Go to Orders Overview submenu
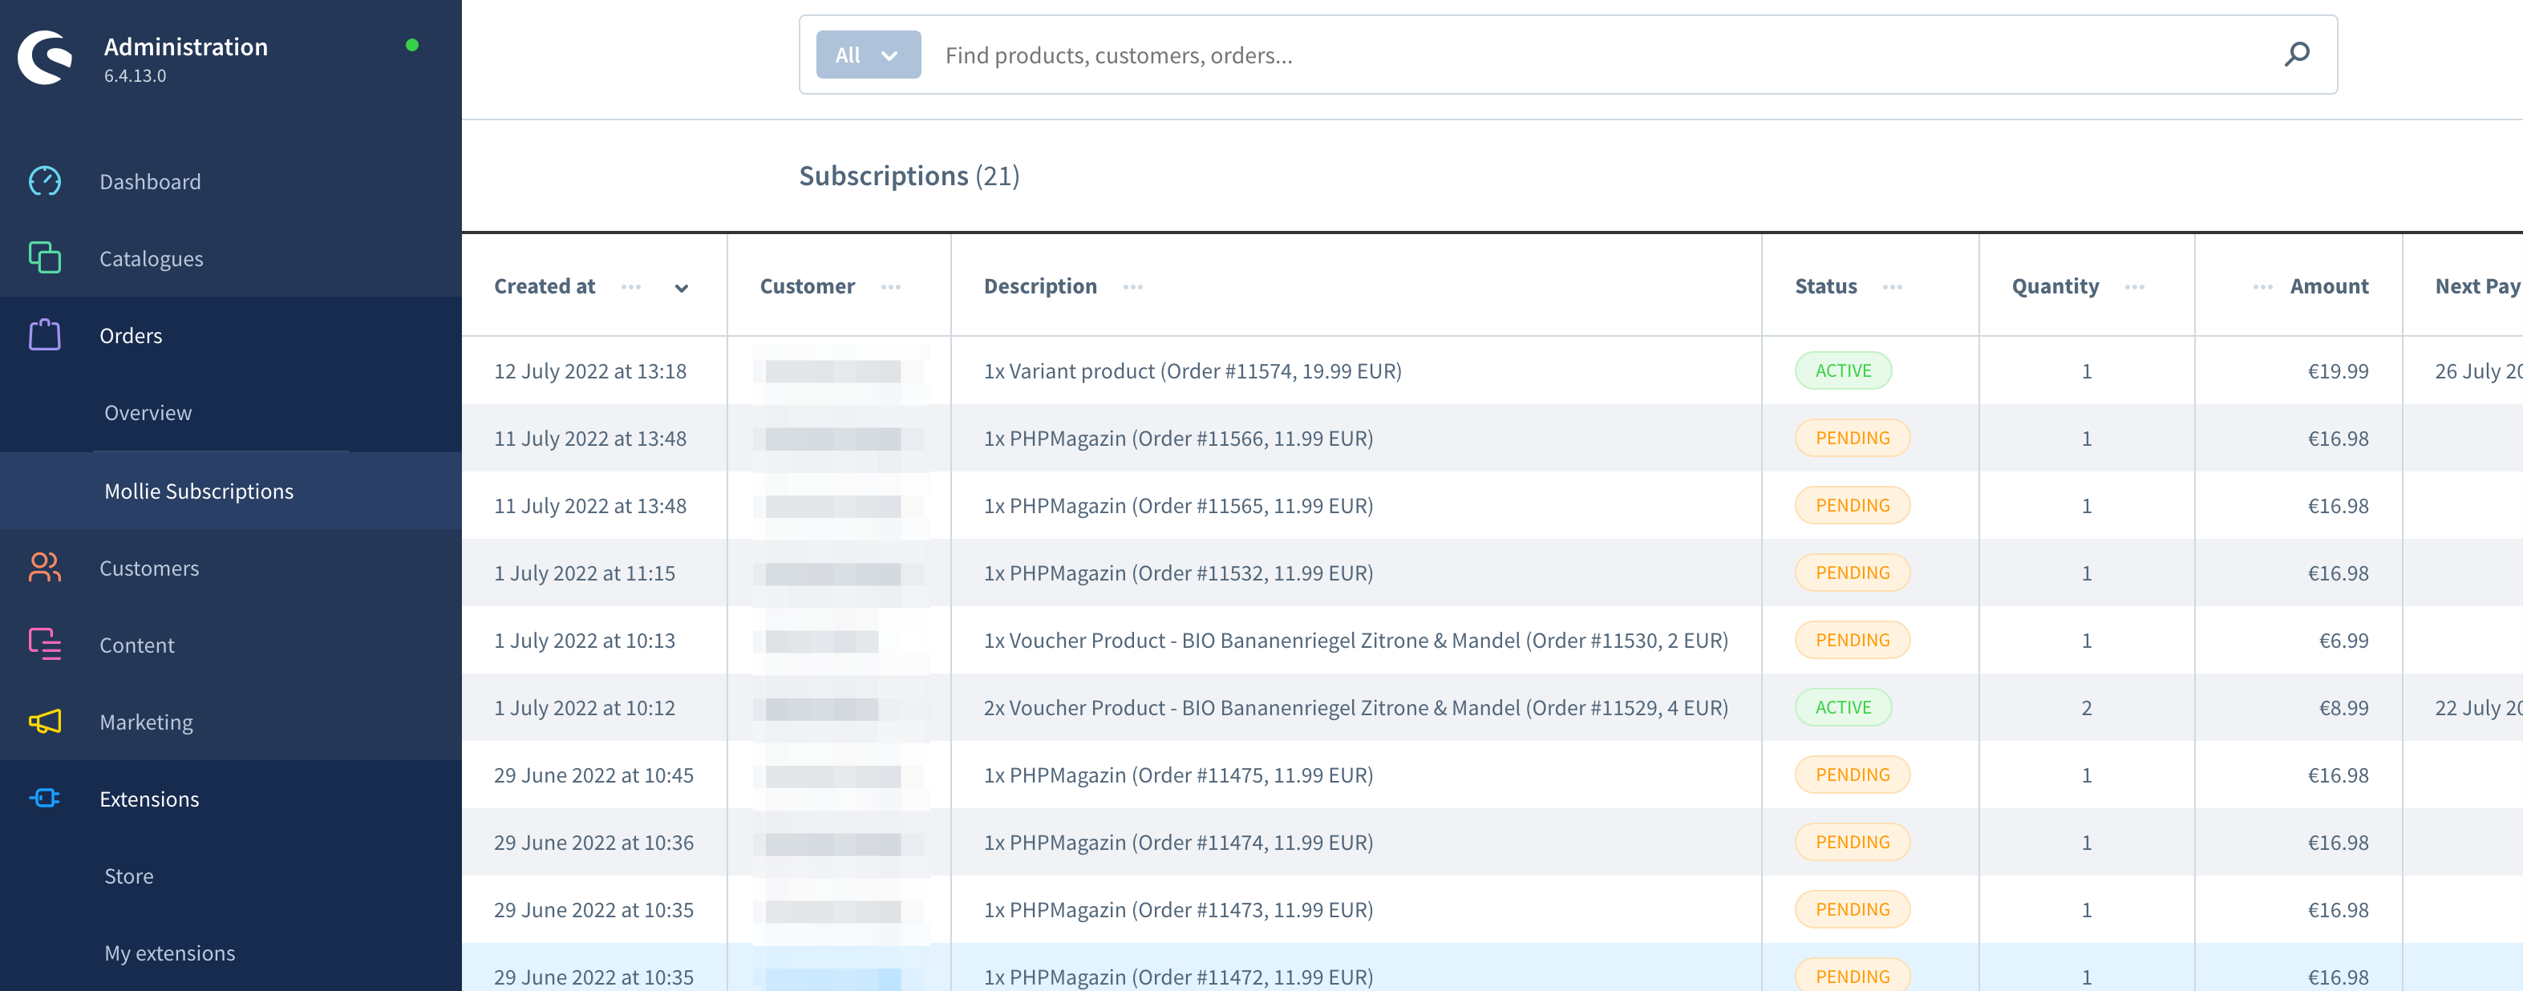 [x=148, y=412]
